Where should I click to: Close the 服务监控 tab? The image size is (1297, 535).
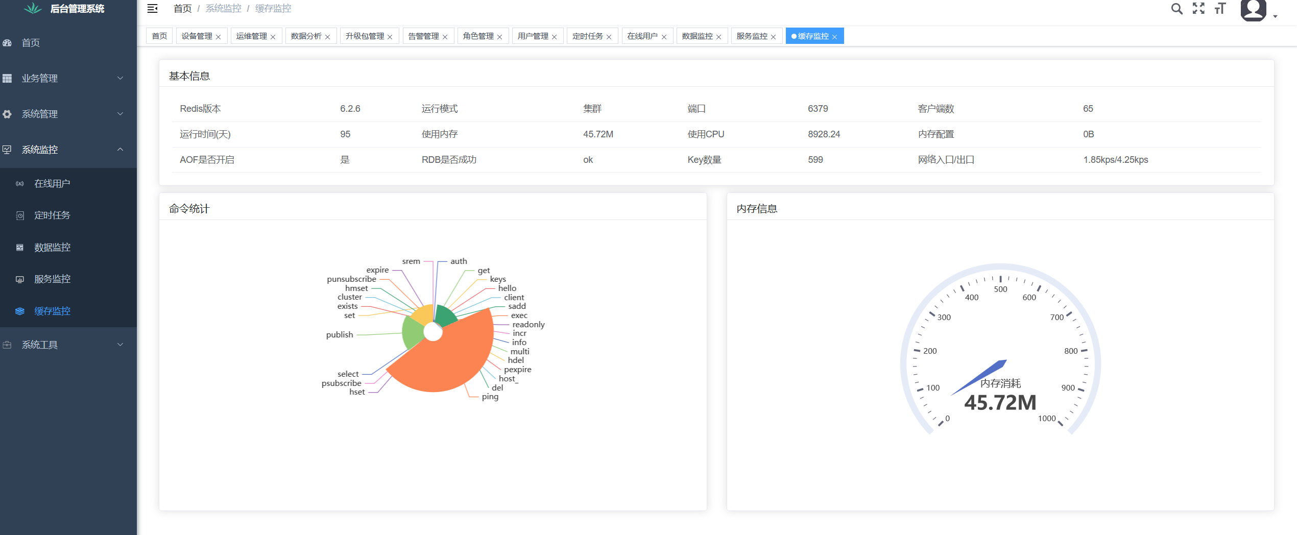[773, 37]
